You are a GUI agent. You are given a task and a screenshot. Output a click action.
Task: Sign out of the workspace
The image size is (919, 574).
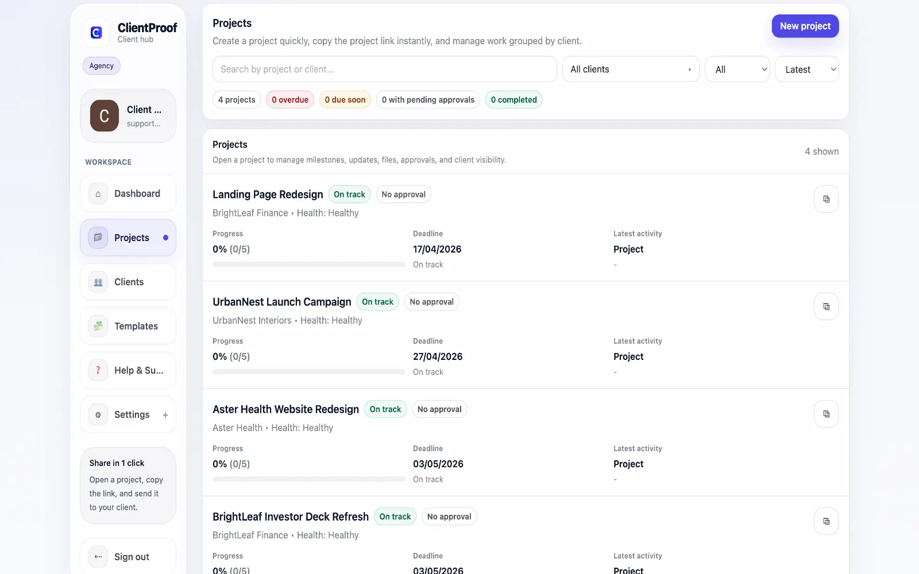128,557
